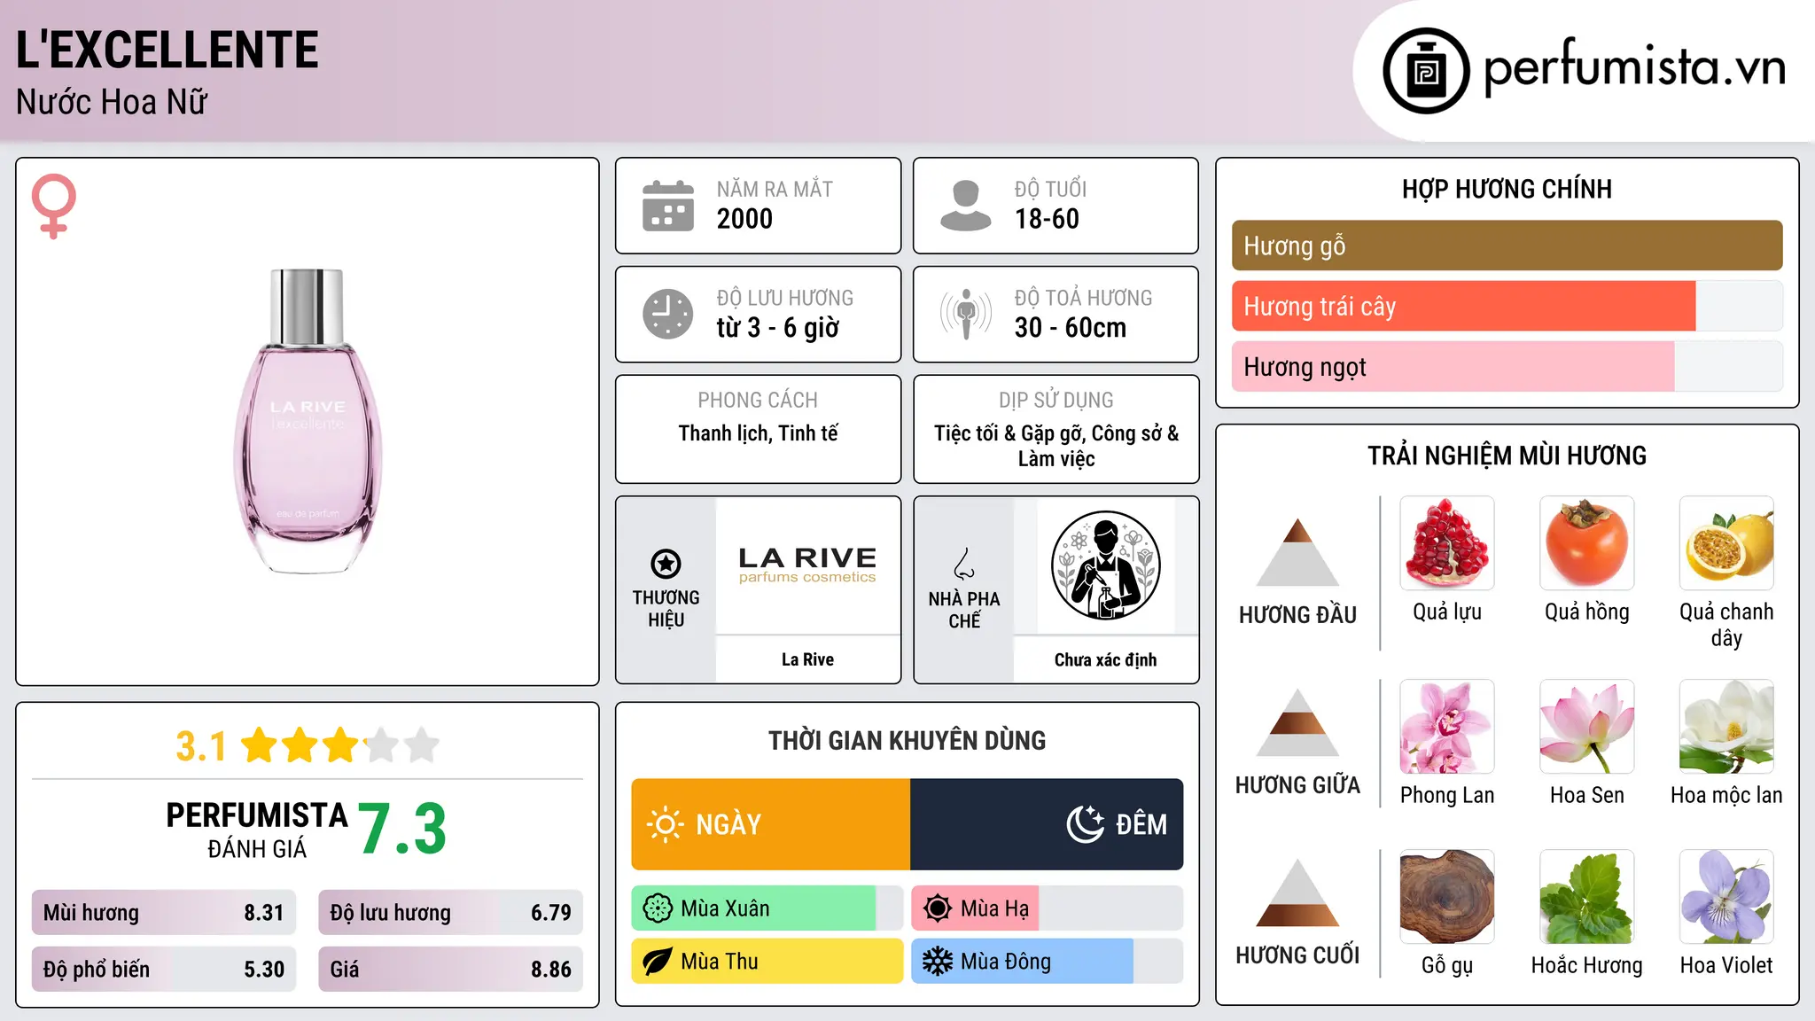This screenshot has width=1815, height=1021.
Task: Select the Hương trái cây accord bar
Action: point(1507,306)
